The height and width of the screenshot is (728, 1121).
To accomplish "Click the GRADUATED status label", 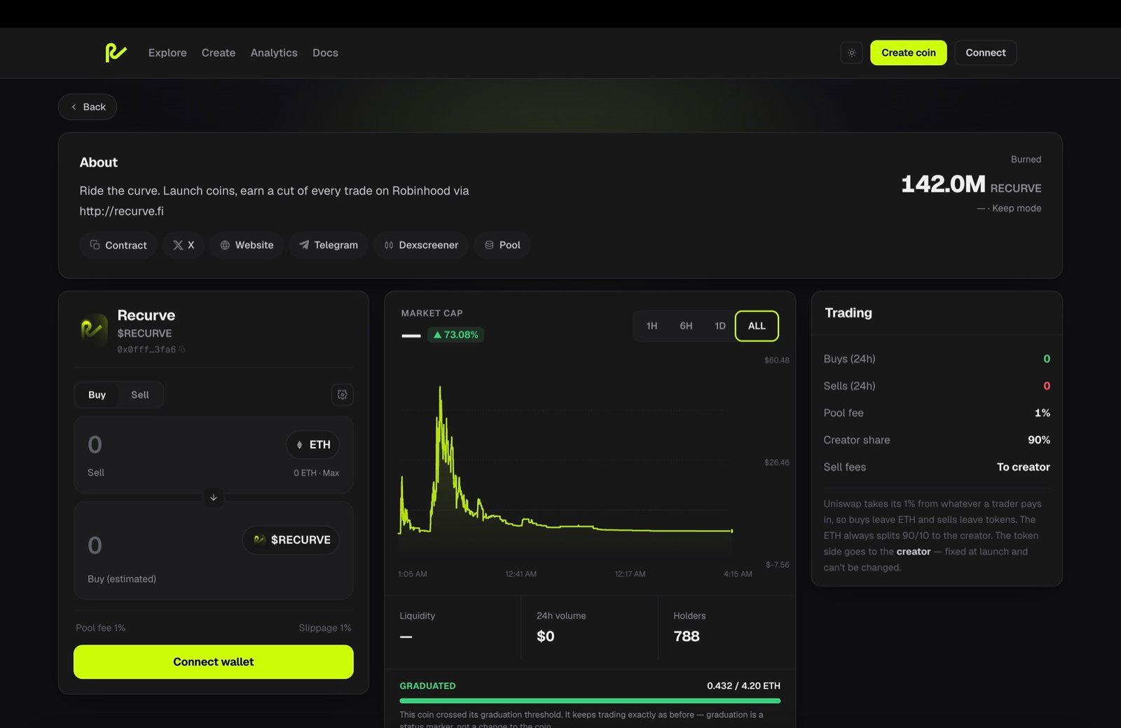I will click(427, 686).
